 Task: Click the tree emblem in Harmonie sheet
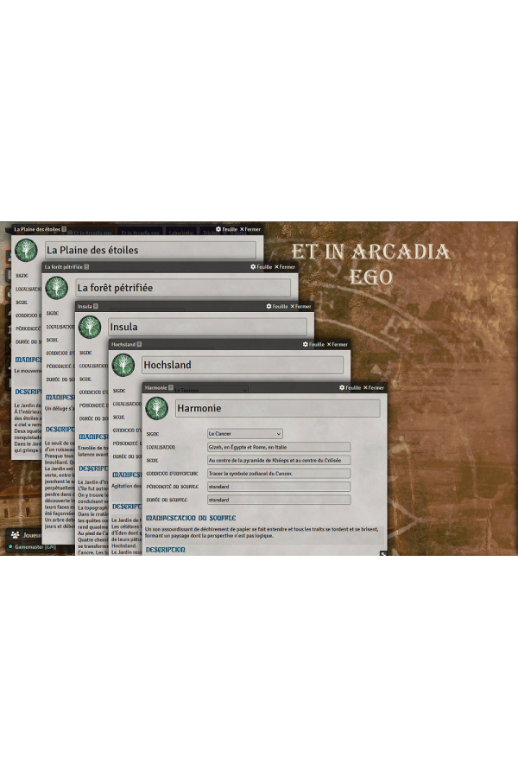[156, 408]
